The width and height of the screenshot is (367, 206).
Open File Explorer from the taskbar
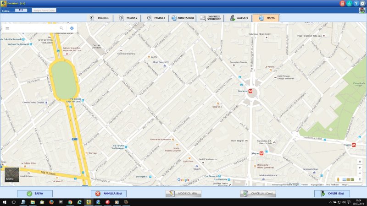(x=33, y=202)
